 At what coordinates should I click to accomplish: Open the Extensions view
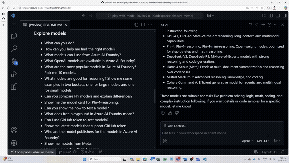[x=14, y=86]
